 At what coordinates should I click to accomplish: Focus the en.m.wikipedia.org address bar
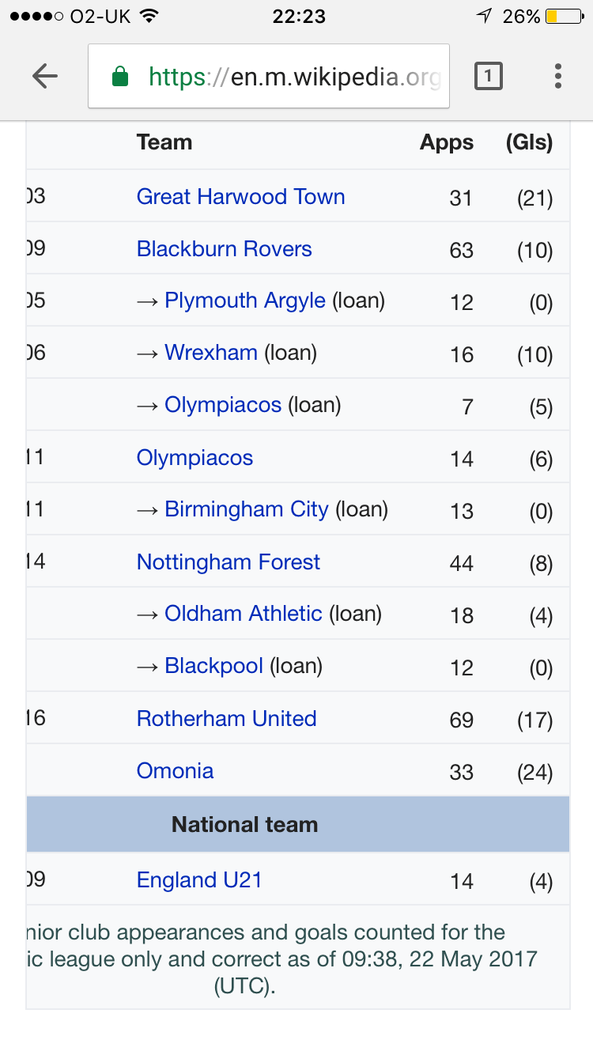tap(269, 76)
